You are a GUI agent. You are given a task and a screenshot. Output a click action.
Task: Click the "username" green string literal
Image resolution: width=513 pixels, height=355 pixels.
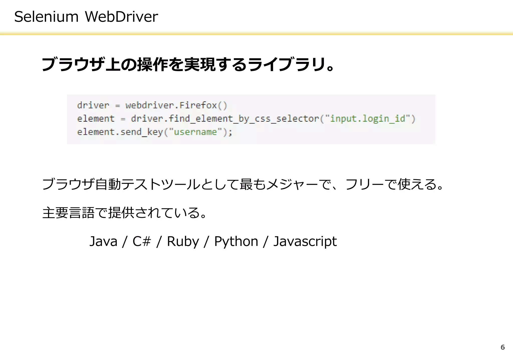[195, 132]
